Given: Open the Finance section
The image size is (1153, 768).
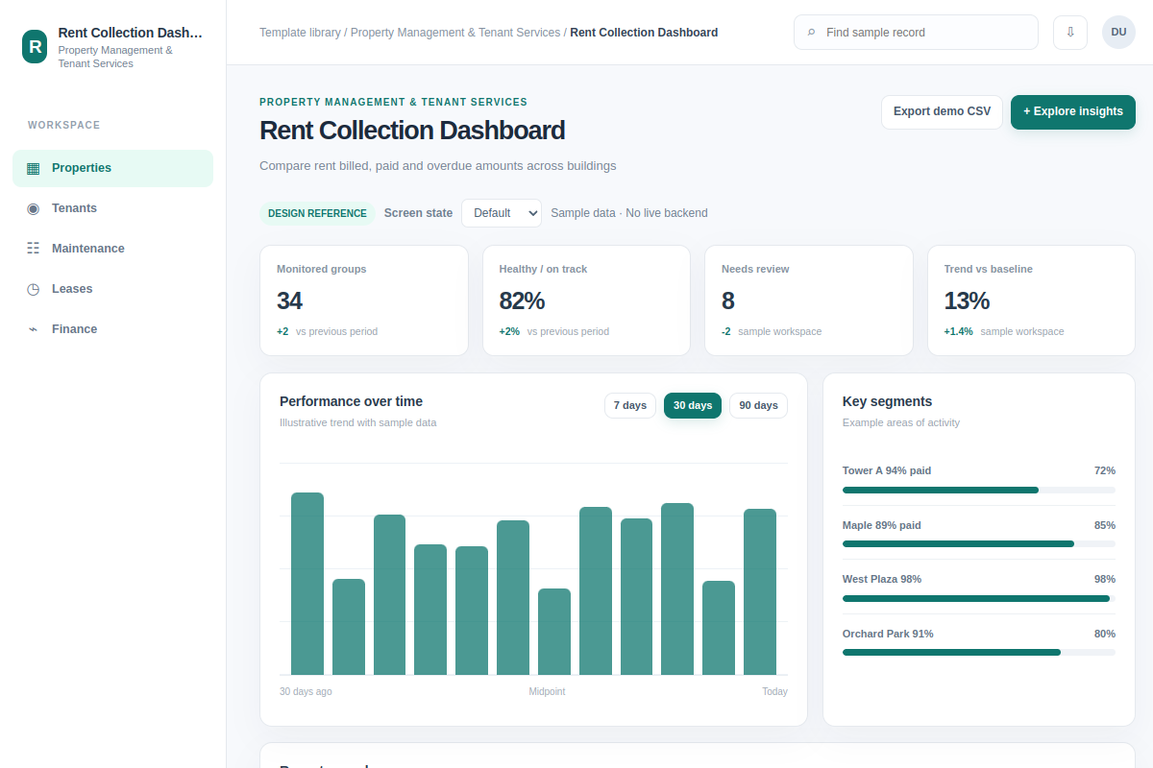Looking at the screenshot, I should point(112,329).
